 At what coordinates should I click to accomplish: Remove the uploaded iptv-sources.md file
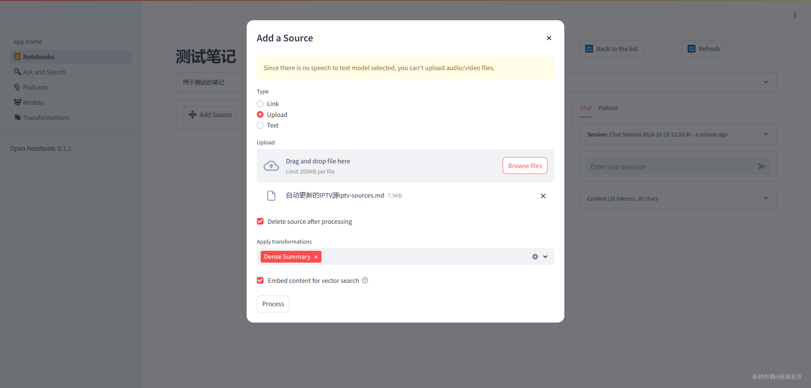[x=543, y=196]
